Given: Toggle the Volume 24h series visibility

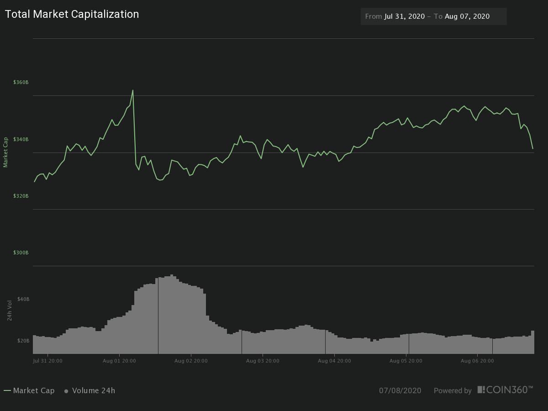Looking at the screenshot, I should pyautogui.click(x=94, y=391).
